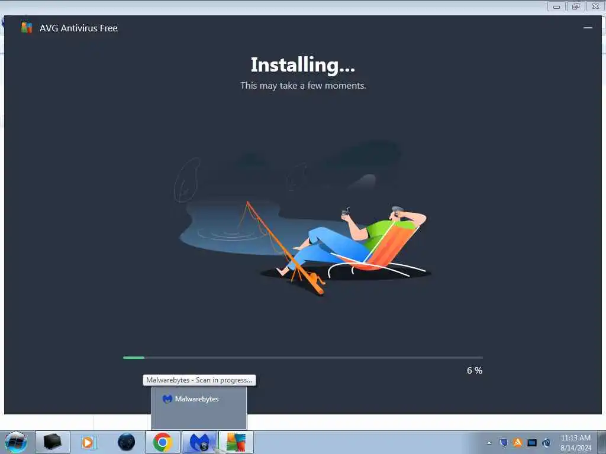Click the orange Avast tray icon
Image resolution: width=606 pixels, height=454 pixels.
[517, 442]
